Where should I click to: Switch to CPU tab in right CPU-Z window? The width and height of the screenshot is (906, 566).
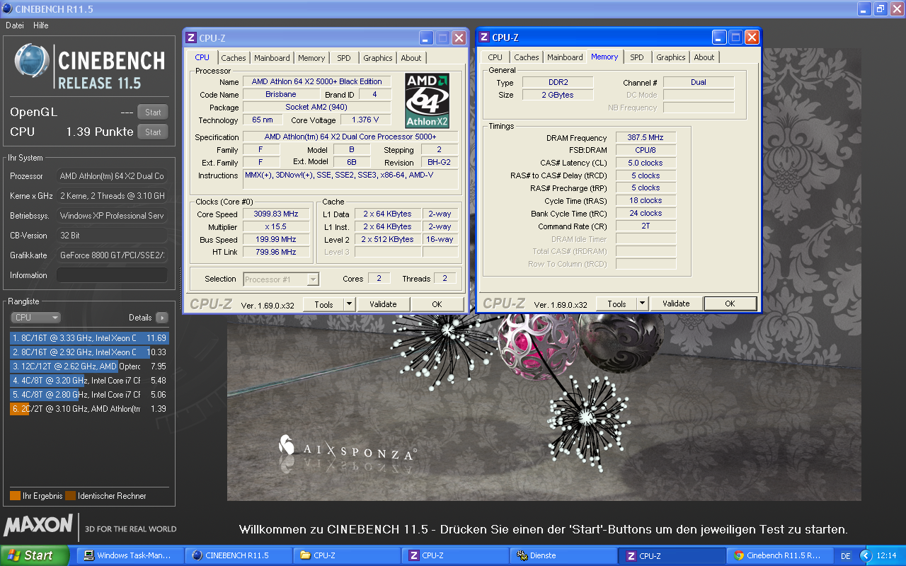495,57
